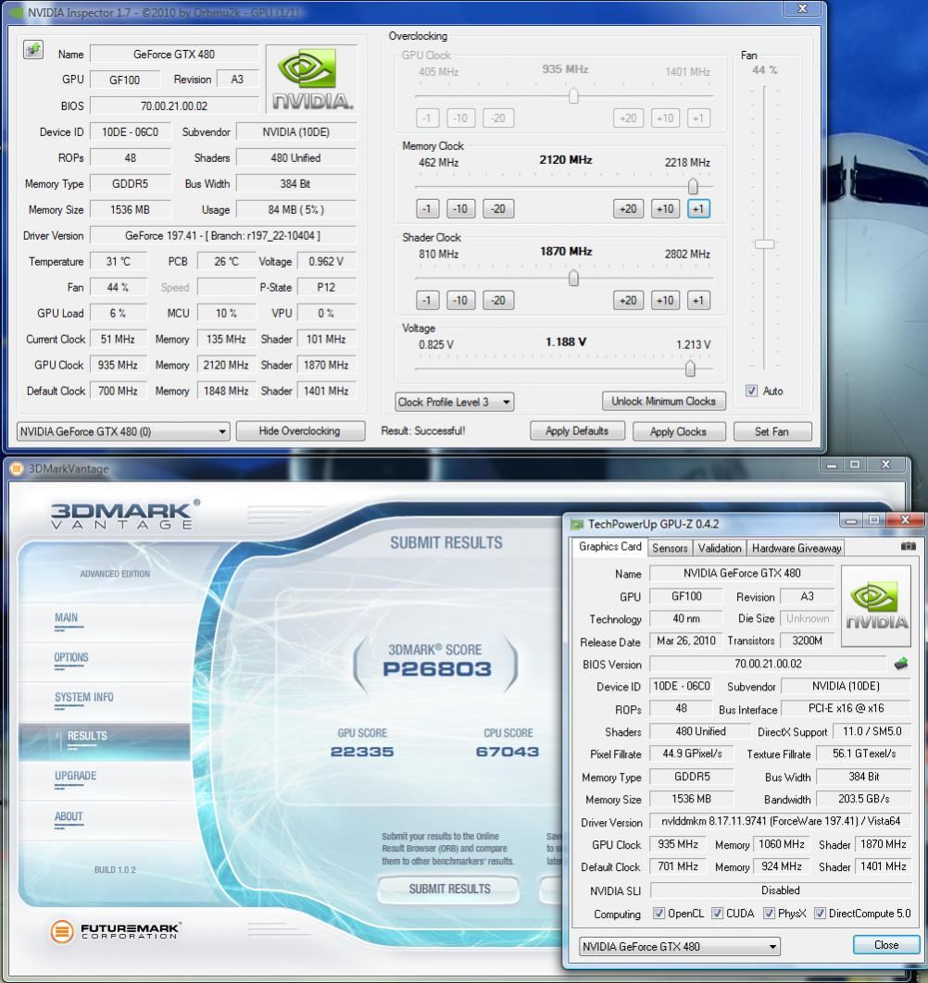The image size is (928, 983).
Task: Click Unlock Minimum Clocks button
Action: point(663,401)
